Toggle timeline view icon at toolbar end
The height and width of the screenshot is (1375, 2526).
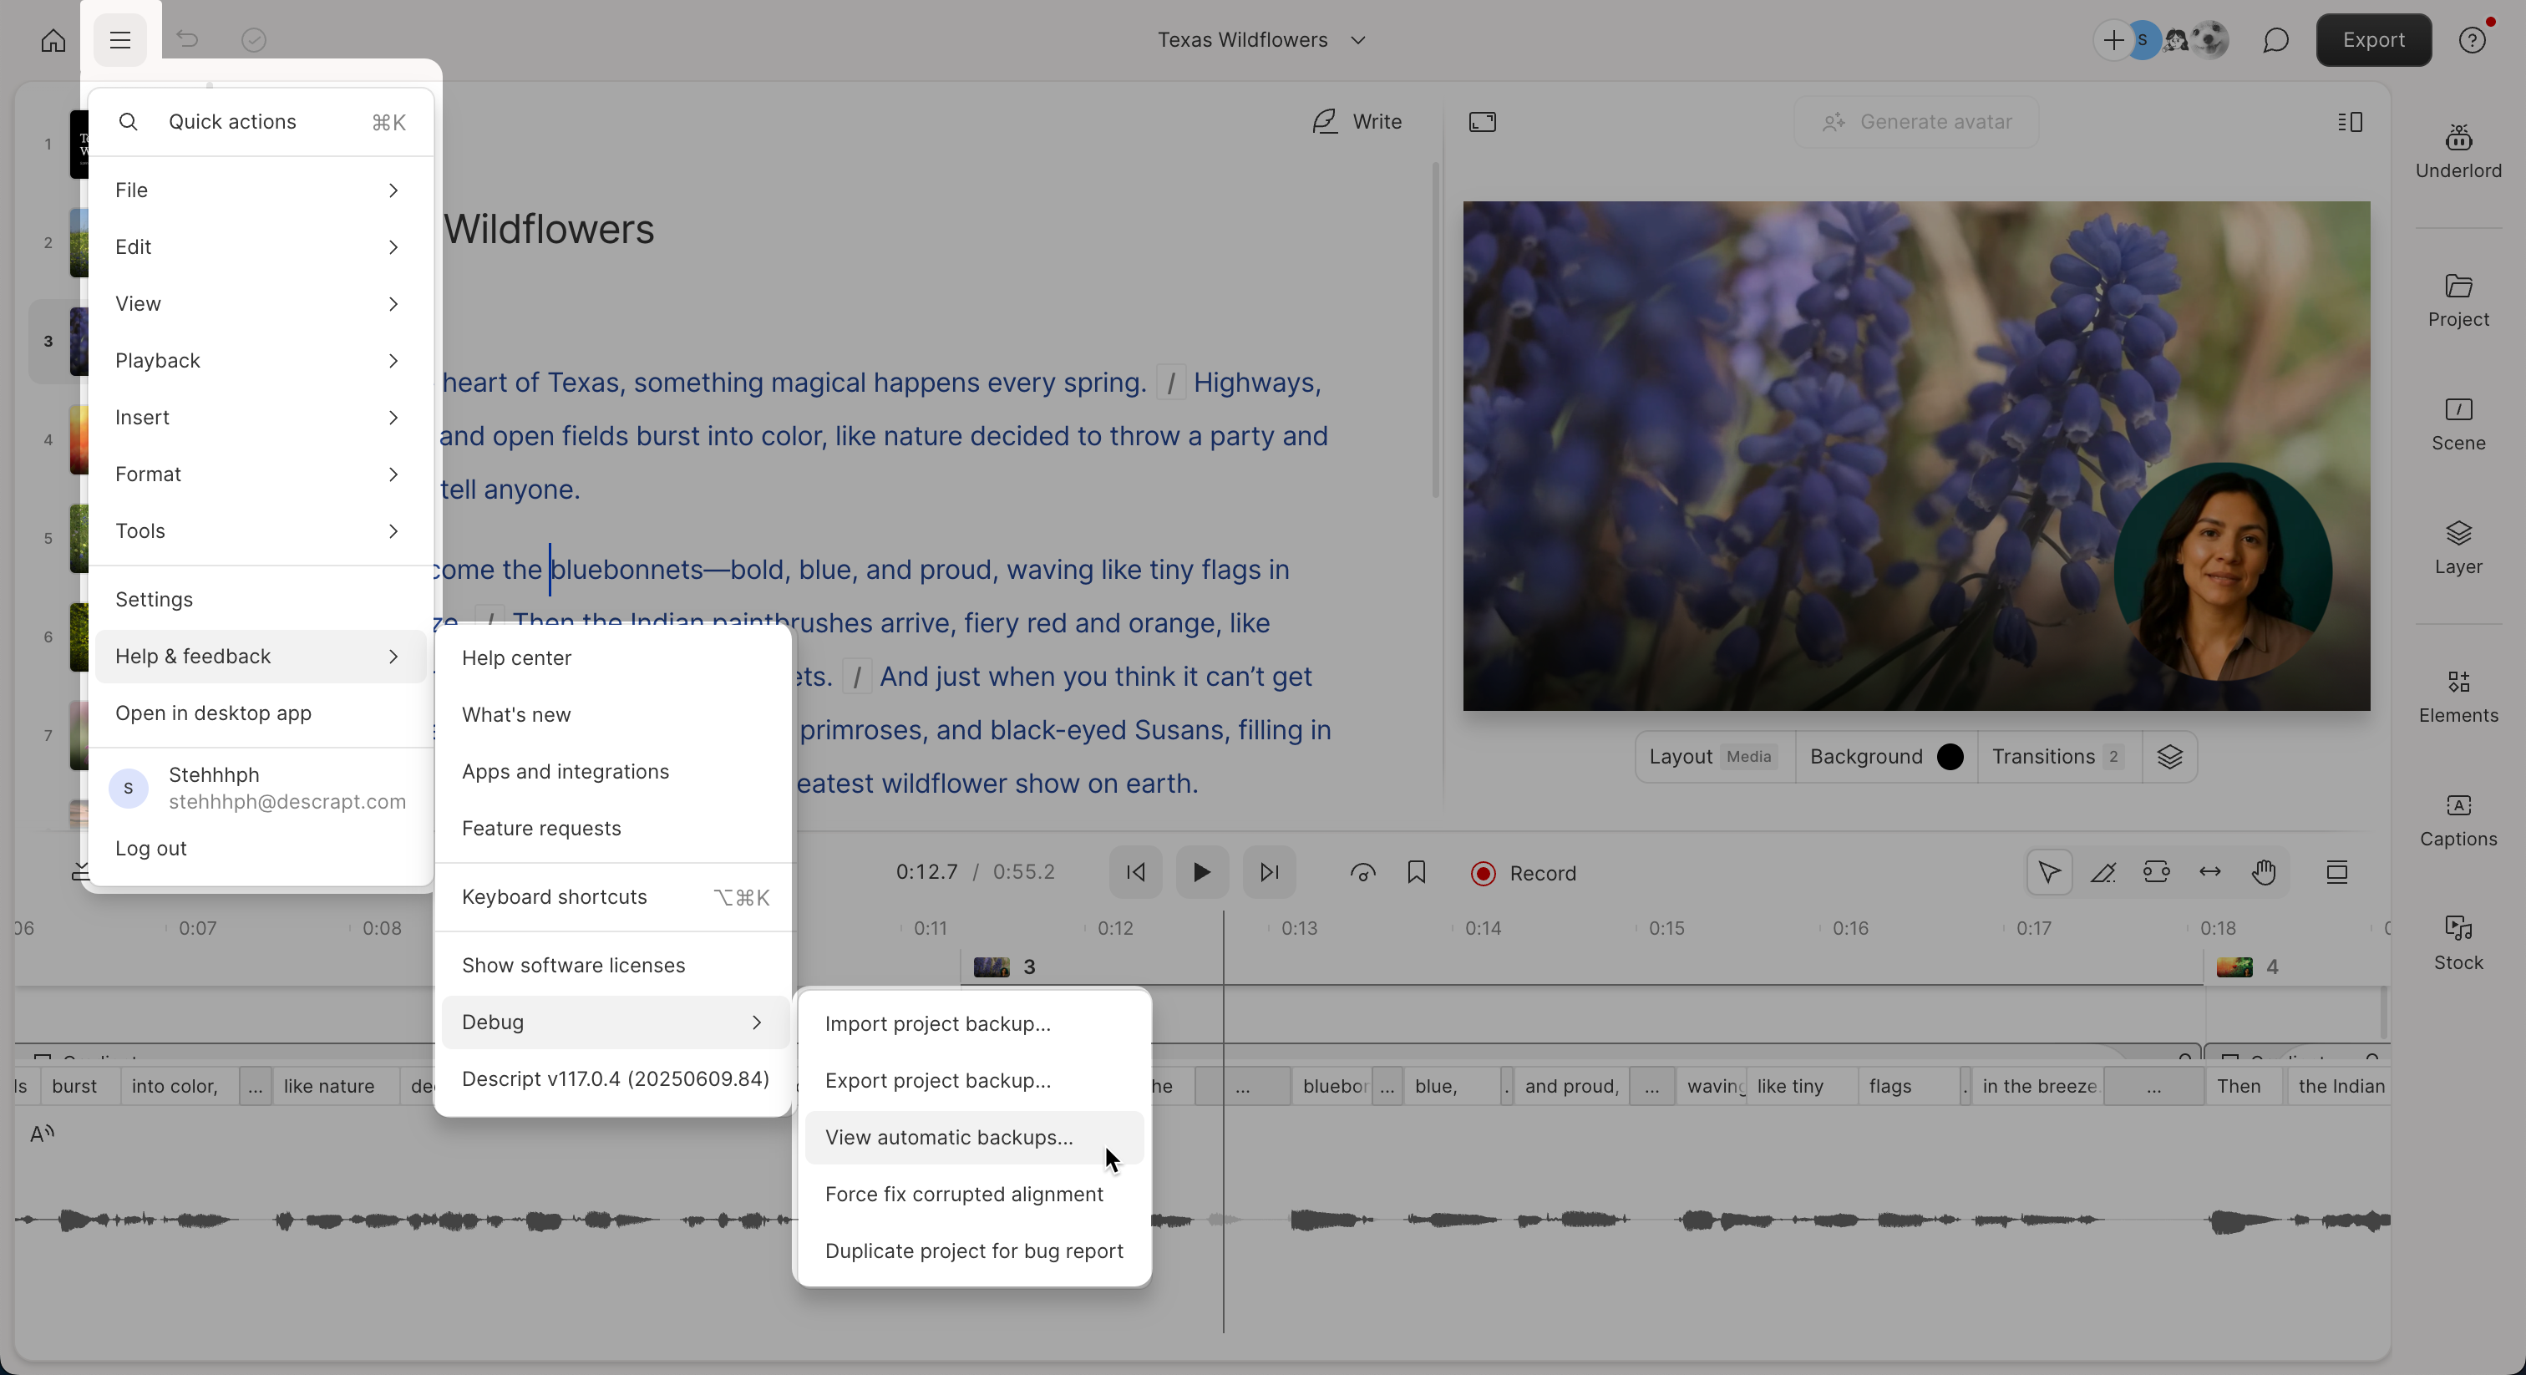click(2336, 872)
